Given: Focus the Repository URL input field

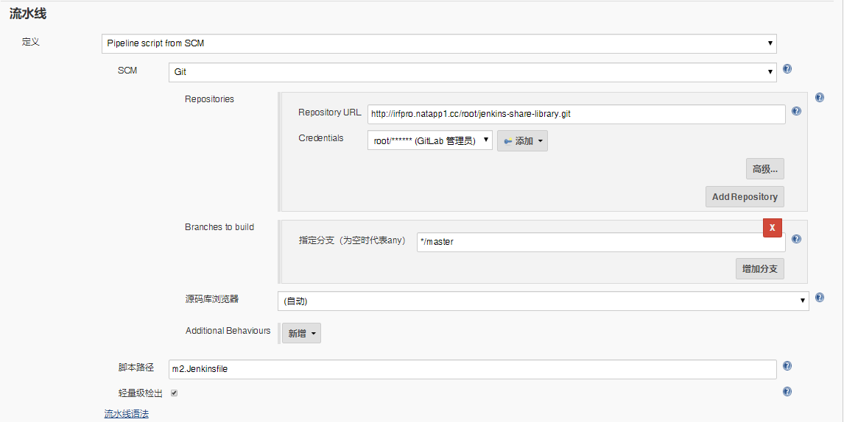Looking at the screenshot, I should coord(577,114).
